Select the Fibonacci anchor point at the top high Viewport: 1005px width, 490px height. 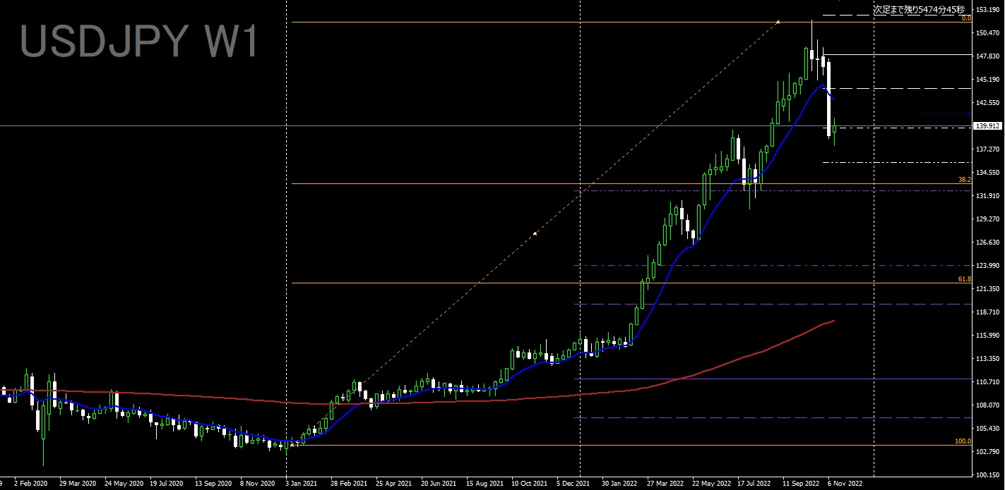(778, 22)
